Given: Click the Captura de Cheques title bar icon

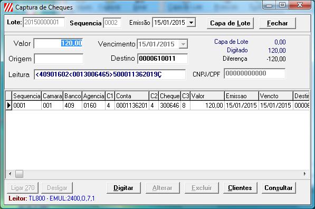Looking at the screenshot, I should pos(8,7).
